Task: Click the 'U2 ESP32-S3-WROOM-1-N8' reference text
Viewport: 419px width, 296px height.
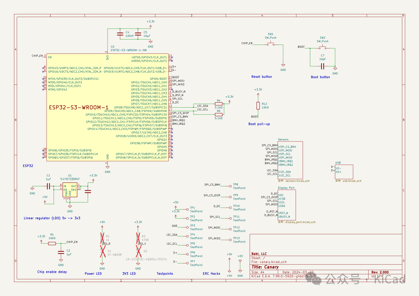Action: point(128,48)
